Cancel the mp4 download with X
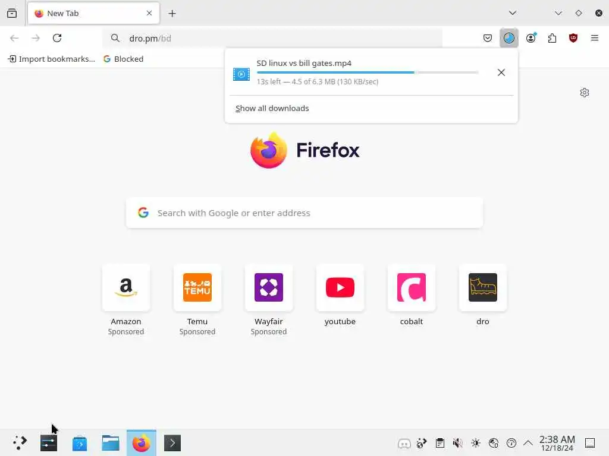This screenshot has width=609, height=456. (501, 72)
